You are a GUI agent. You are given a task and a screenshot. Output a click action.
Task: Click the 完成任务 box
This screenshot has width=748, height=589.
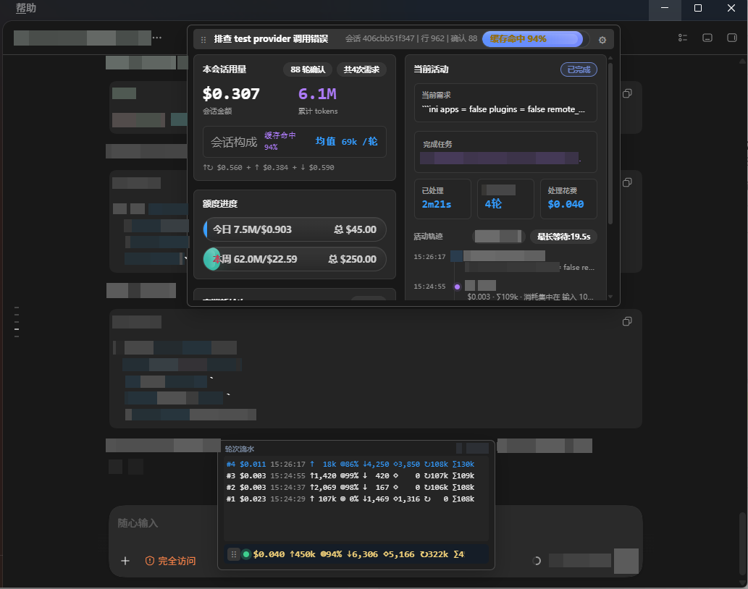pyautogui.click(x=505, y=152)
